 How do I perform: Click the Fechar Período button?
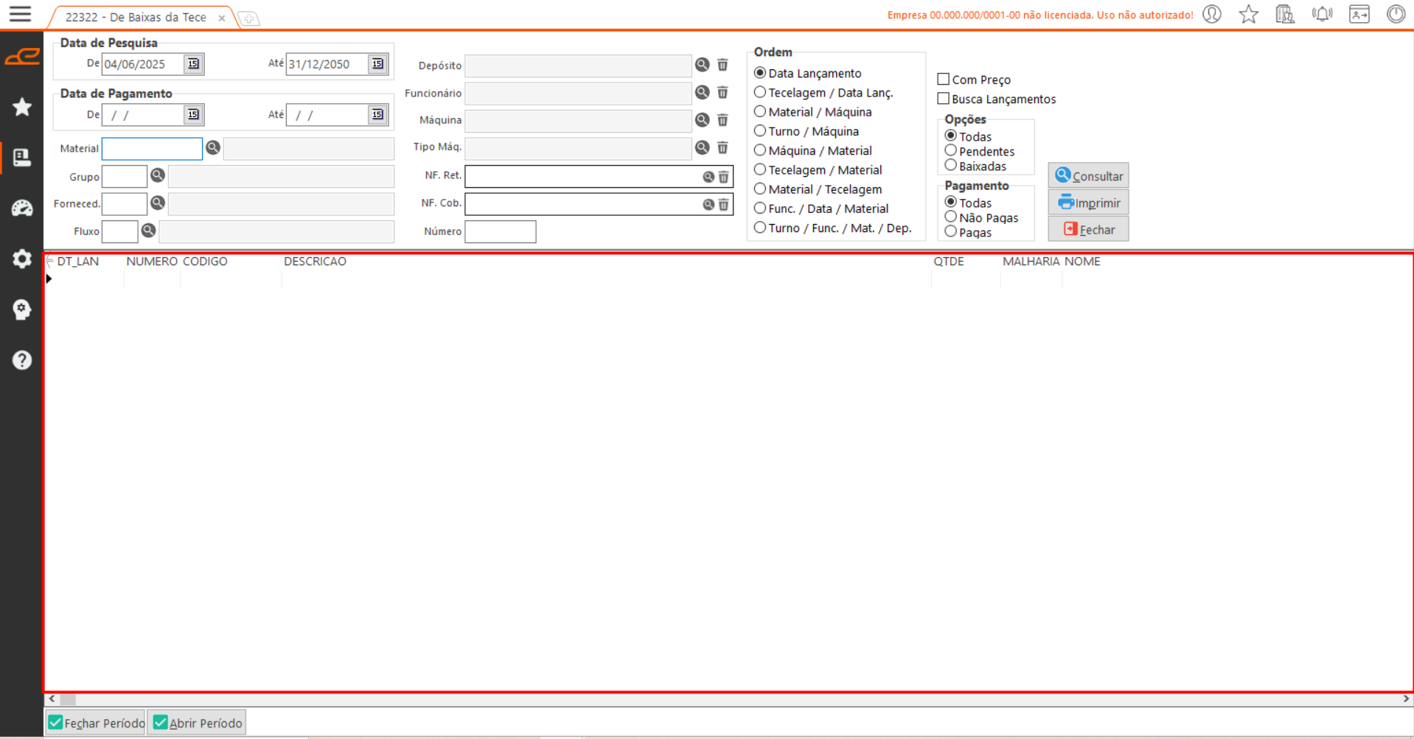pos(97,723)
